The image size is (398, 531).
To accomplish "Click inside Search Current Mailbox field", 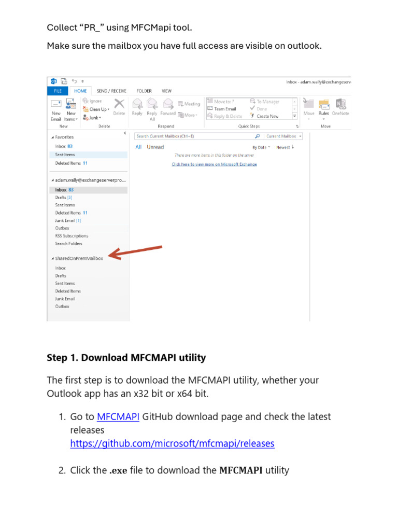I will pyautogui.click(x=195, y=136).
